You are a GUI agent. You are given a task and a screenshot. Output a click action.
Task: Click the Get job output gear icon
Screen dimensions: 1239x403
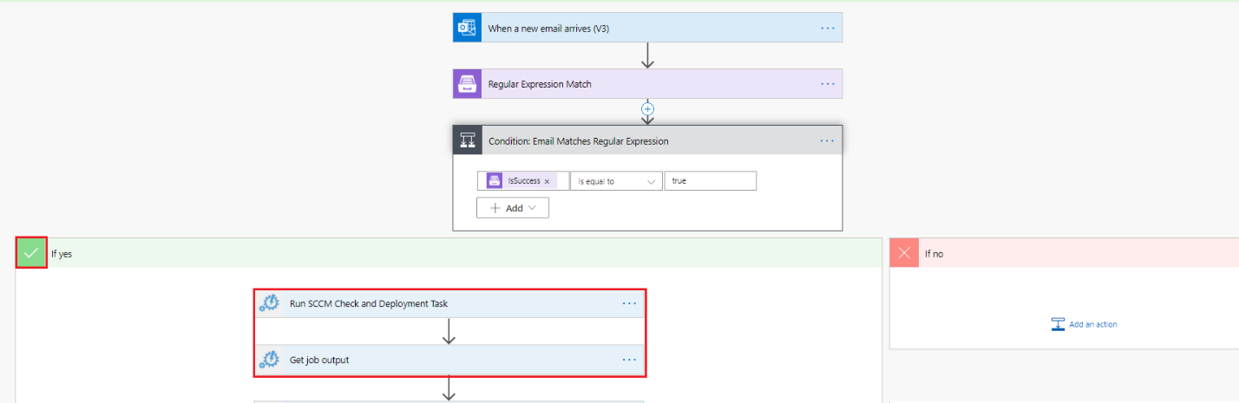[x=269, y=360]
